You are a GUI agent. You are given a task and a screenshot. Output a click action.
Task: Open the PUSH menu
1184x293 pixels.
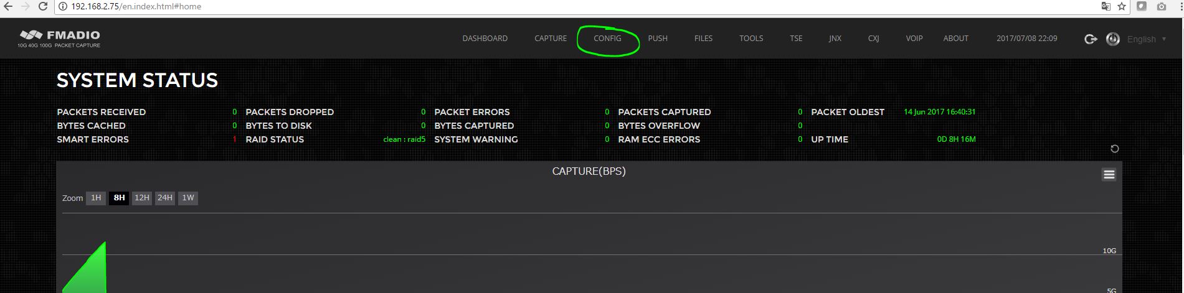tap(658, 39)
